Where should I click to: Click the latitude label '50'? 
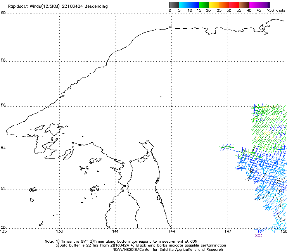point(3,227)
